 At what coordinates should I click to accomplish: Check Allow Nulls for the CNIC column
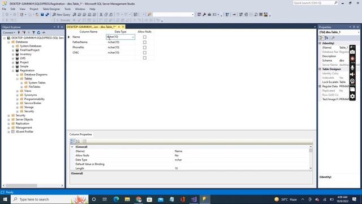pyautogui.click(x=145, y=53)
